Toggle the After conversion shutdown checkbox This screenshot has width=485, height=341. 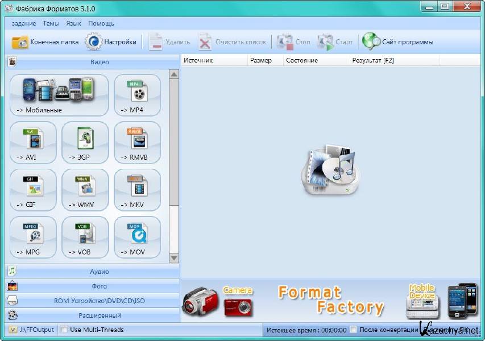(x=354, y=330)
